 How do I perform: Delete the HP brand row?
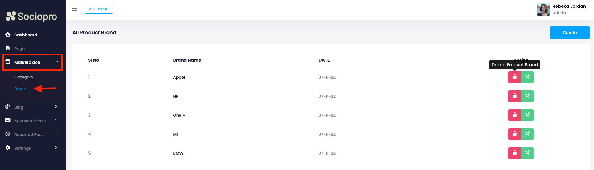[514, 96]
